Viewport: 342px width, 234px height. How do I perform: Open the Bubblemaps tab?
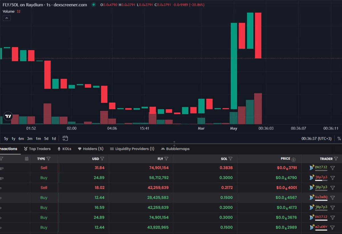point(175,149)
